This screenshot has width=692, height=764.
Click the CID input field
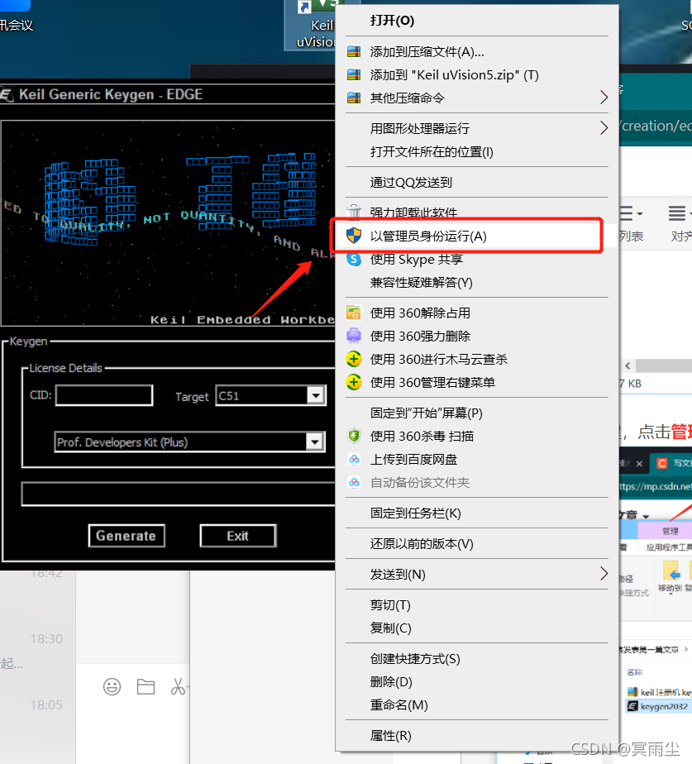coord(104,395)
